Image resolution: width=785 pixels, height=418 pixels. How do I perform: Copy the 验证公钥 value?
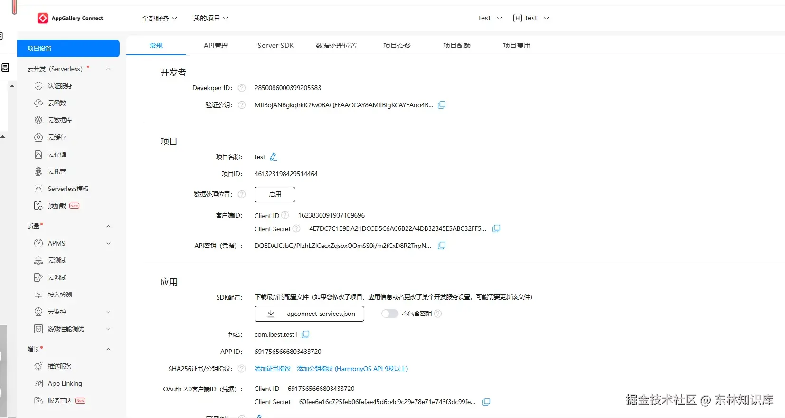pyautogui.click(x=442, y=105)
